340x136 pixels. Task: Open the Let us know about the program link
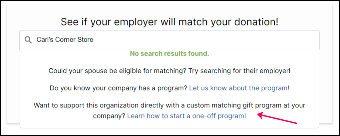239,88
